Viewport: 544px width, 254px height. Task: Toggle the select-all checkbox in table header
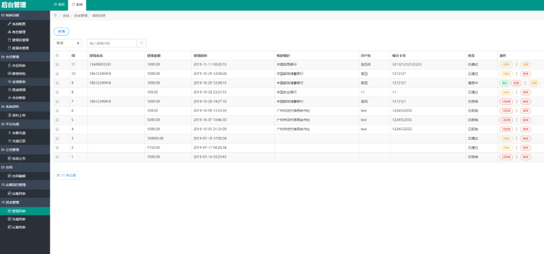tap(57, 55)
